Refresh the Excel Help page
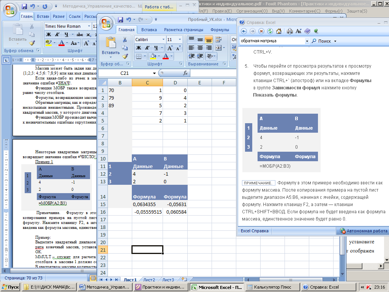 coord(270,31)
